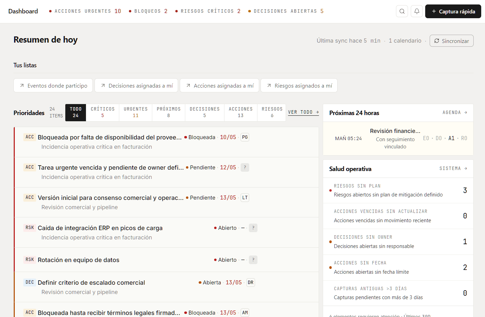Viewport: 485px width, 317px height.
Task: Click unknown owner badge on Tarea urgente
Action: [x=245, y=168]
